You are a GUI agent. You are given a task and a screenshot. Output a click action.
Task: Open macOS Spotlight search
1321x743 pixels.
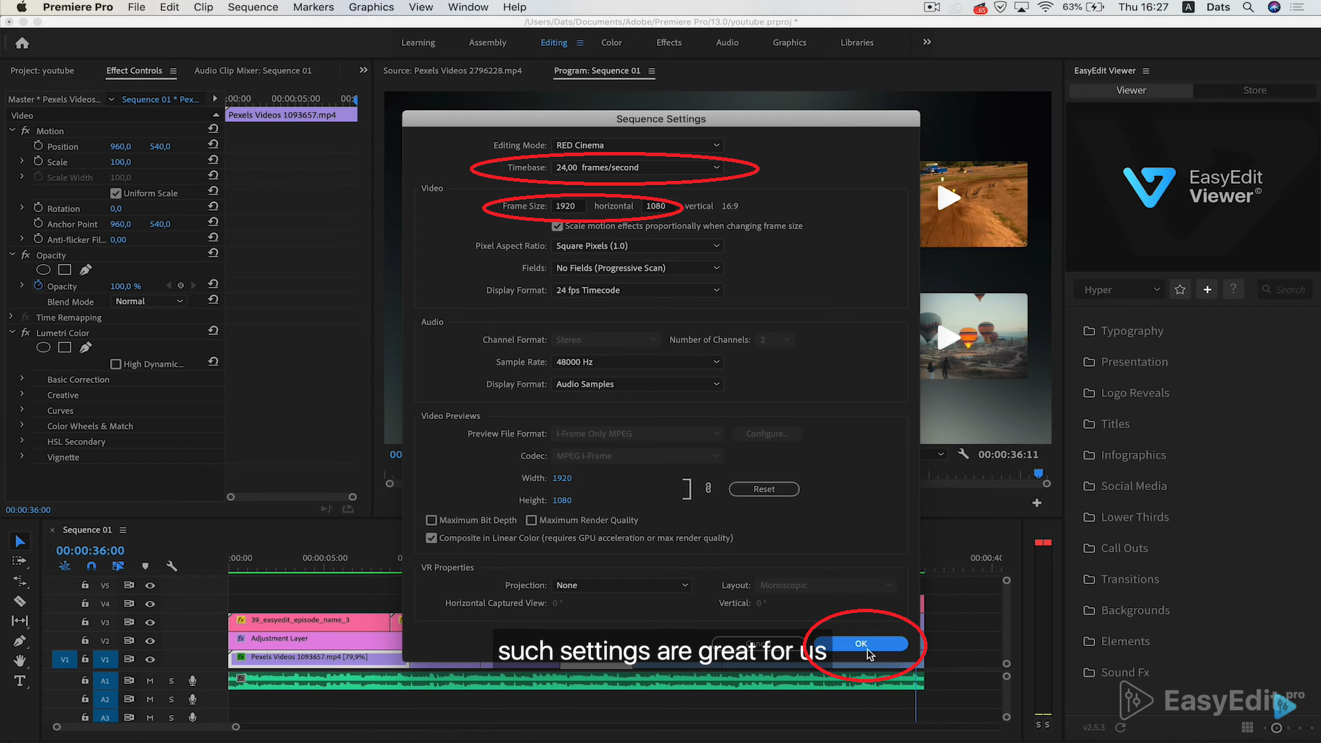coord(1248,7)
